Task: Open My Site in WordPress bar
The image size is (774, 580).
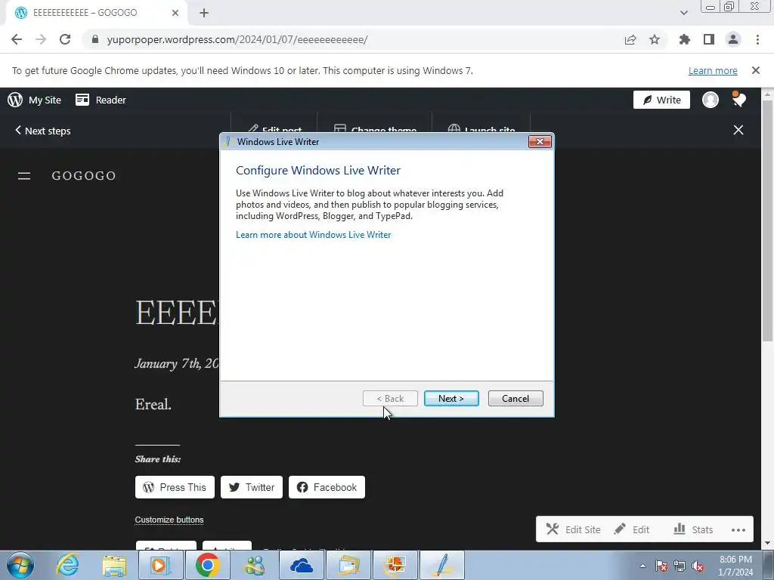Action: tap(35, 100)
